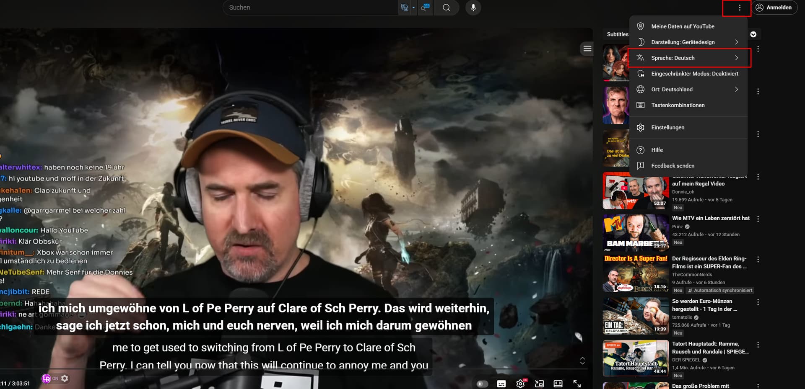The image size is (805, 389).
Task: Click the Anmelden sign-in button
Action: (x=774, y=8)
